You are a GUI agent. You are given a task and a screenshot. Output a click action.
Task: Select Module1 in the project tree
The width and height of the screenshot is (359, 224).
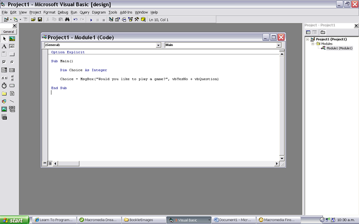[340, 48]
